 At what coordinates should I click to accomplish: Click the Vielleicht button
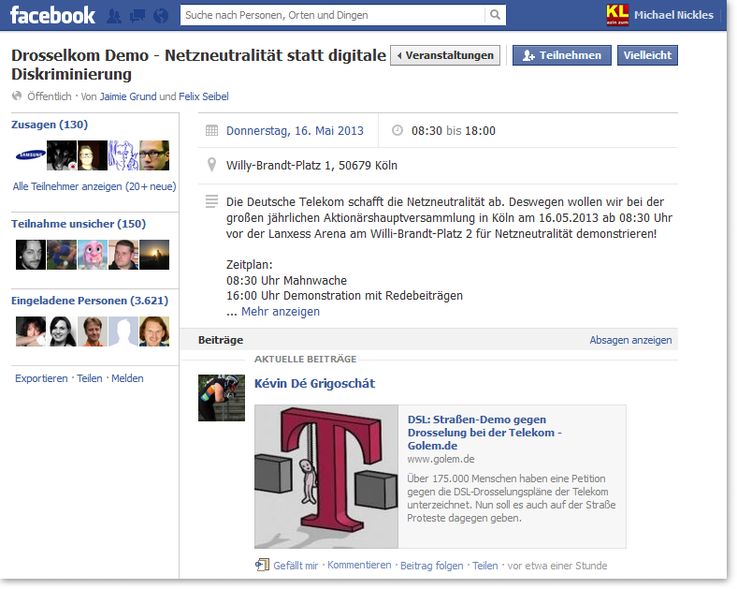coord(647,55)
